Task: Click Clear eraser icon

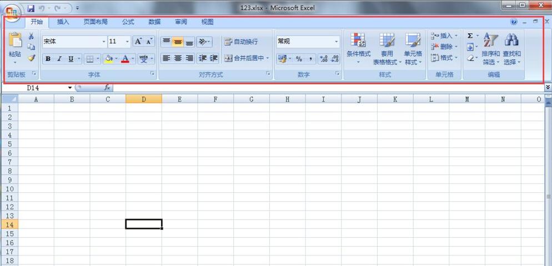Action: [470, 58]
